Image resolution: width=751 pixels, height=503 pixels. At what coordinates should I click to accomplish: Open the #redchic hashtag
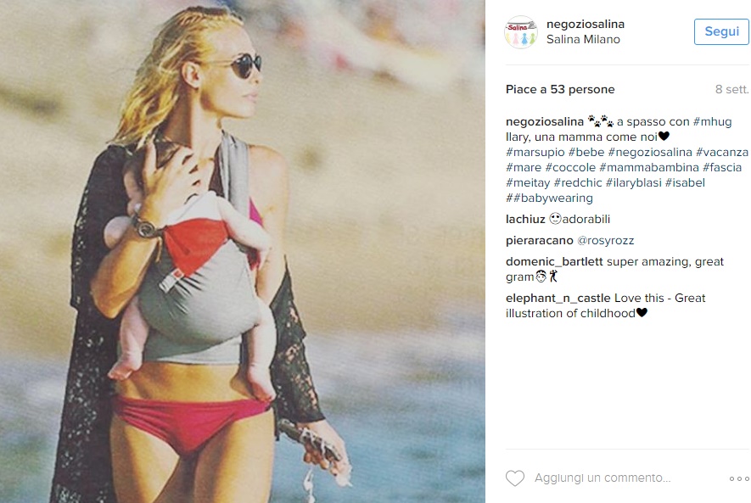[x=578, y=183]
